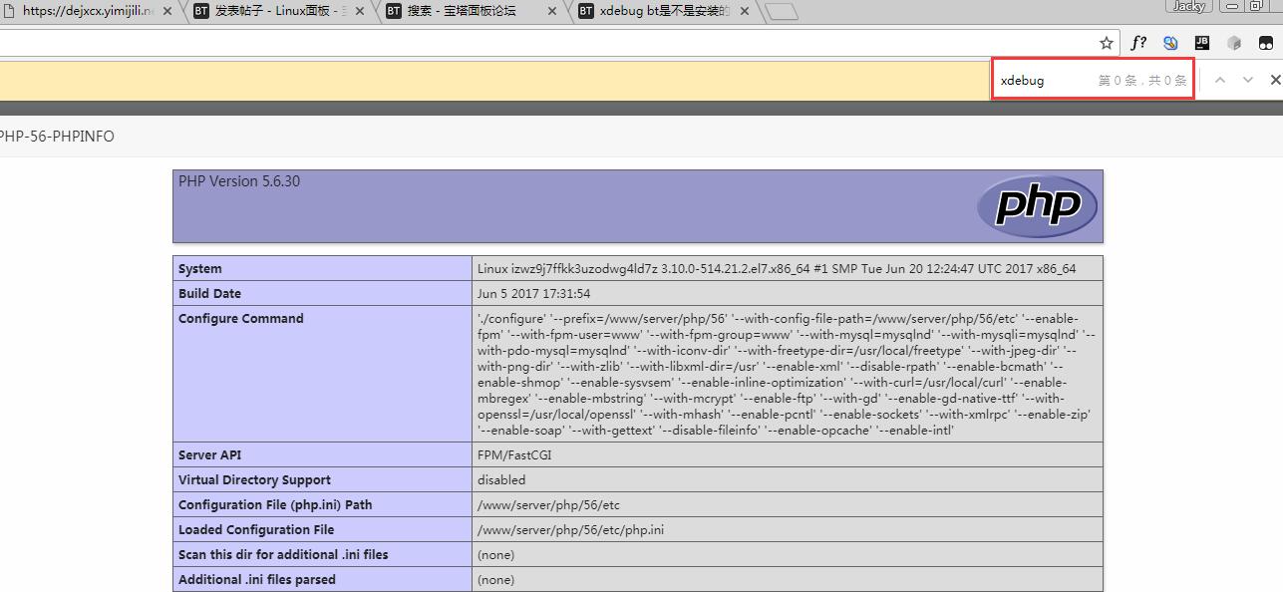Click the Linux system info value

[x=777, y=268]
